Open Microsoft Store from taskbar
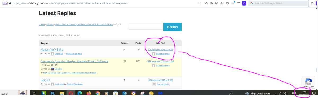318x98 pixels. 115,93
